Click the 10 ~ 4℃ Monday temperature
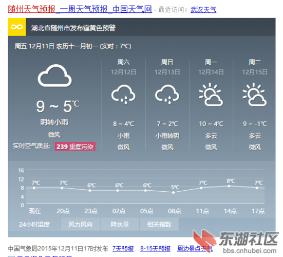 tap(211, 124)
